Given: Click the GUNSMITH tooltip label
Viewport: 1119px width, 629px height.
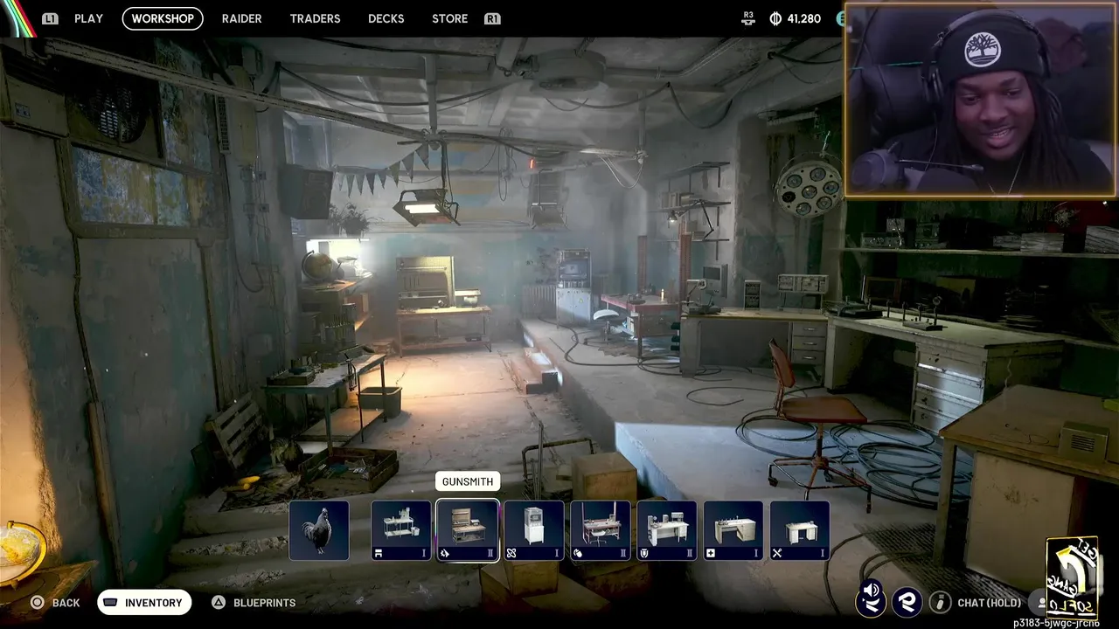Looking at the screenshot, I should [x=468, y=481].
